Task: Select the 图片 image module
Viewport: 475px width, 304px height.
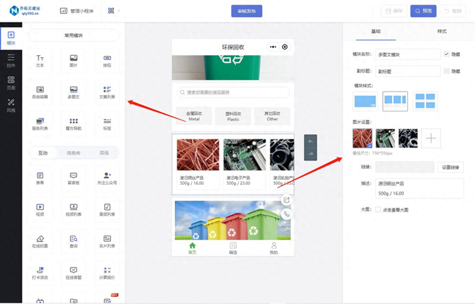Action: 74,61
